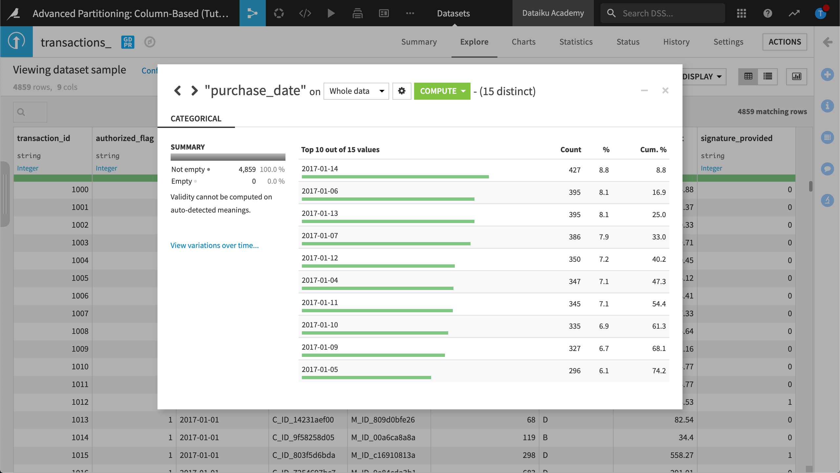Expand the Whole data sample dropdown

pos(356,91)
